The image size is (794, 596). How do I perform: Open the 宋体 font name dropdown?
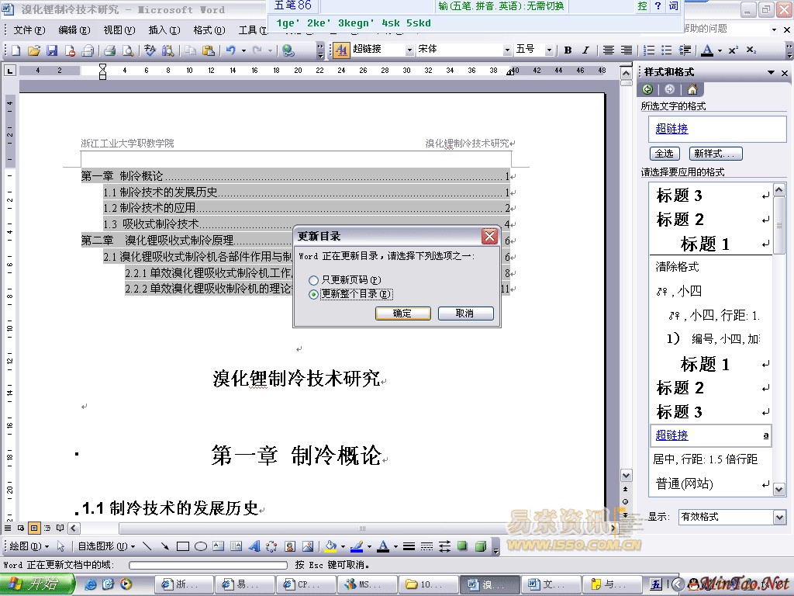(x=507, y=50)
